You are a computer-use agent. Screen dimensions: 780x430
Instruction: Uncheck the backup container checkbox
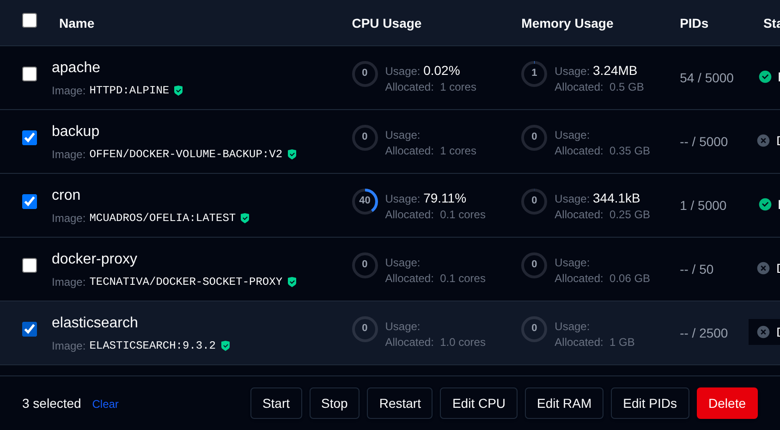(x=30, y=138)
